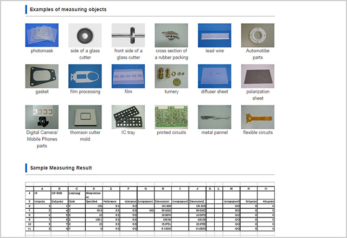Viewport: 347px width, 238px height.
Task: Click the Sample Measuring Result spreadsheet image
Action: point(150,208)
